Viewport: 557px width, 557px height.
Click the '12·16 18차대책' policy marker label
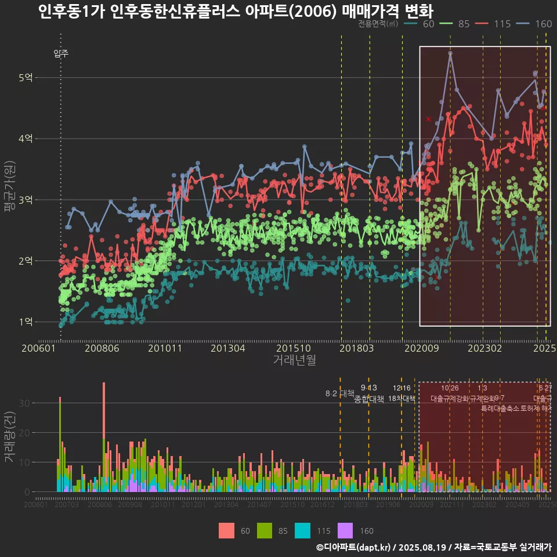(402, 393)
